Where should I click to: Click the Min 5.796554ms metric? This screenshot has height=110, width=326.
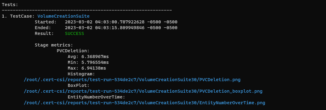(88, 62)
